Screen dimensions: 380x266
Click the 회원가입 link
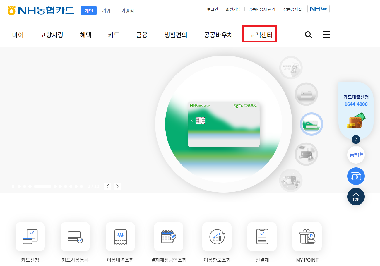233,9
